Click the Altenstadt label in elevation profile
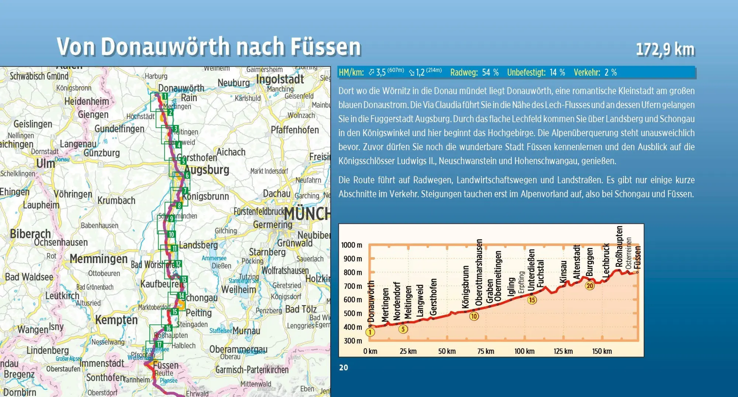The width and height of the screenshot is (738, 397). point(577,262)
